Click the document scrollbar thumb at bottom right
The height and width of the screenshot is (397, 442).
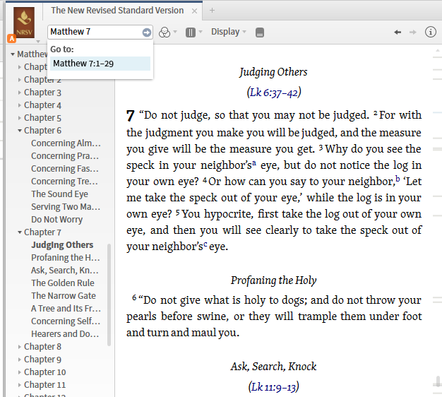(438, 381)
